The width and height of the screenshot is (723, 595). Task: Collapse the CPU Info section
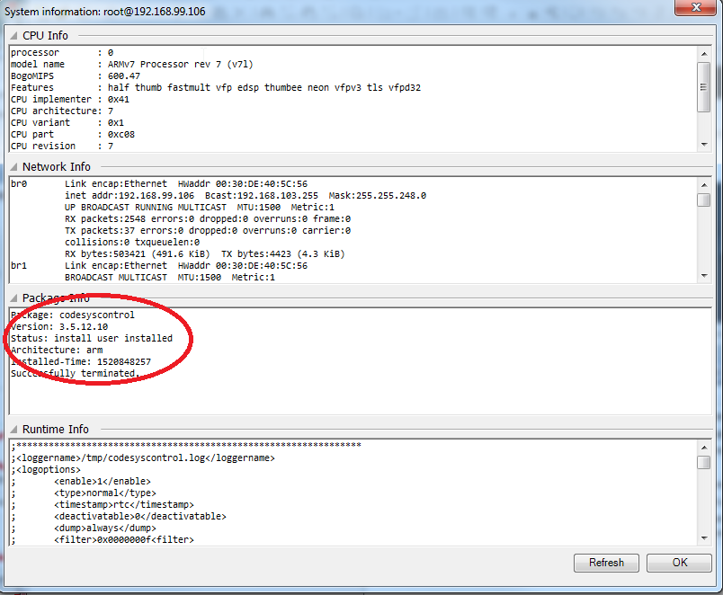(x=14, y=36)
